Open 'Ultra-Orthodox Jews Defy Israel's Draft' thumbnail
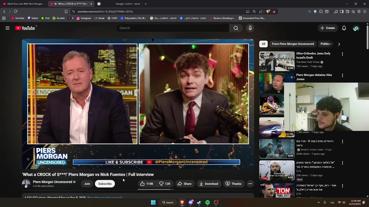The image size is (369, 207). point(277,61)
